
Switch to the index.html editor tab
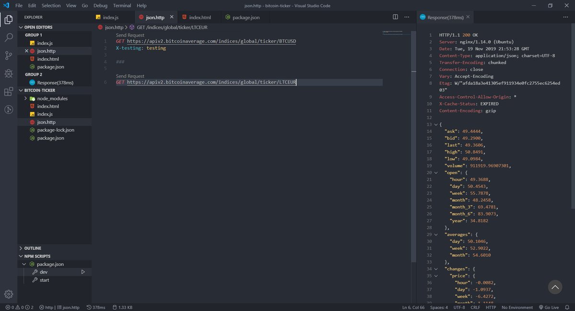200,17
